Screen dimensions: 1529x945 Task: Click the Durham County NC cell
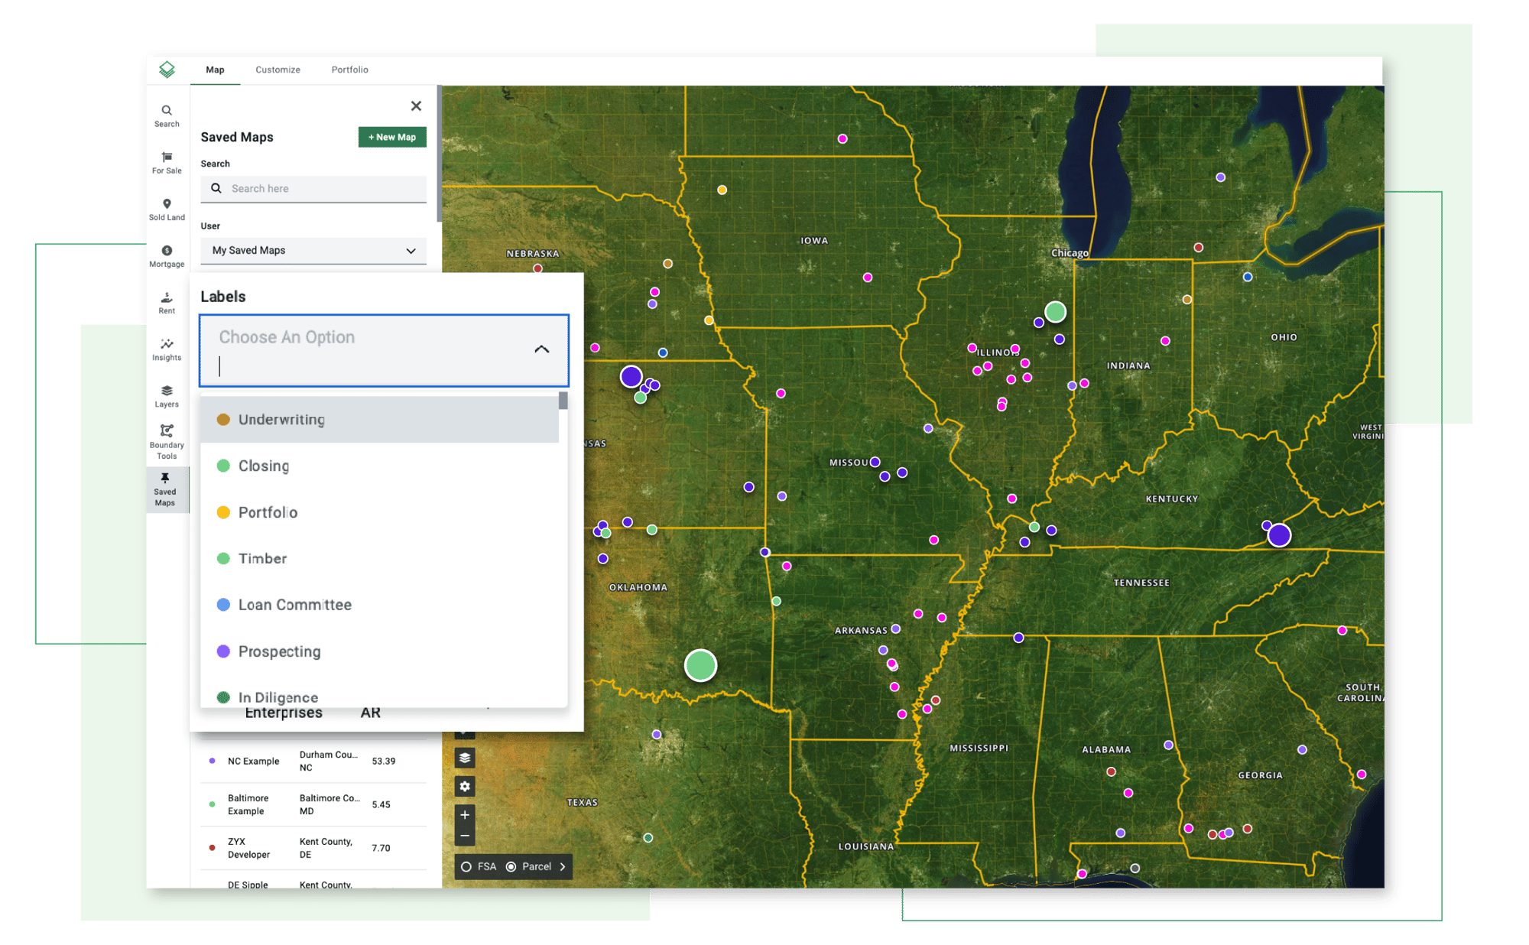click(x=328, y=761)
